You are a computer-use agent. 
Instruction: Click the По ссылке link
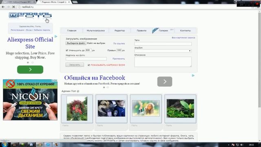point(119,44)
